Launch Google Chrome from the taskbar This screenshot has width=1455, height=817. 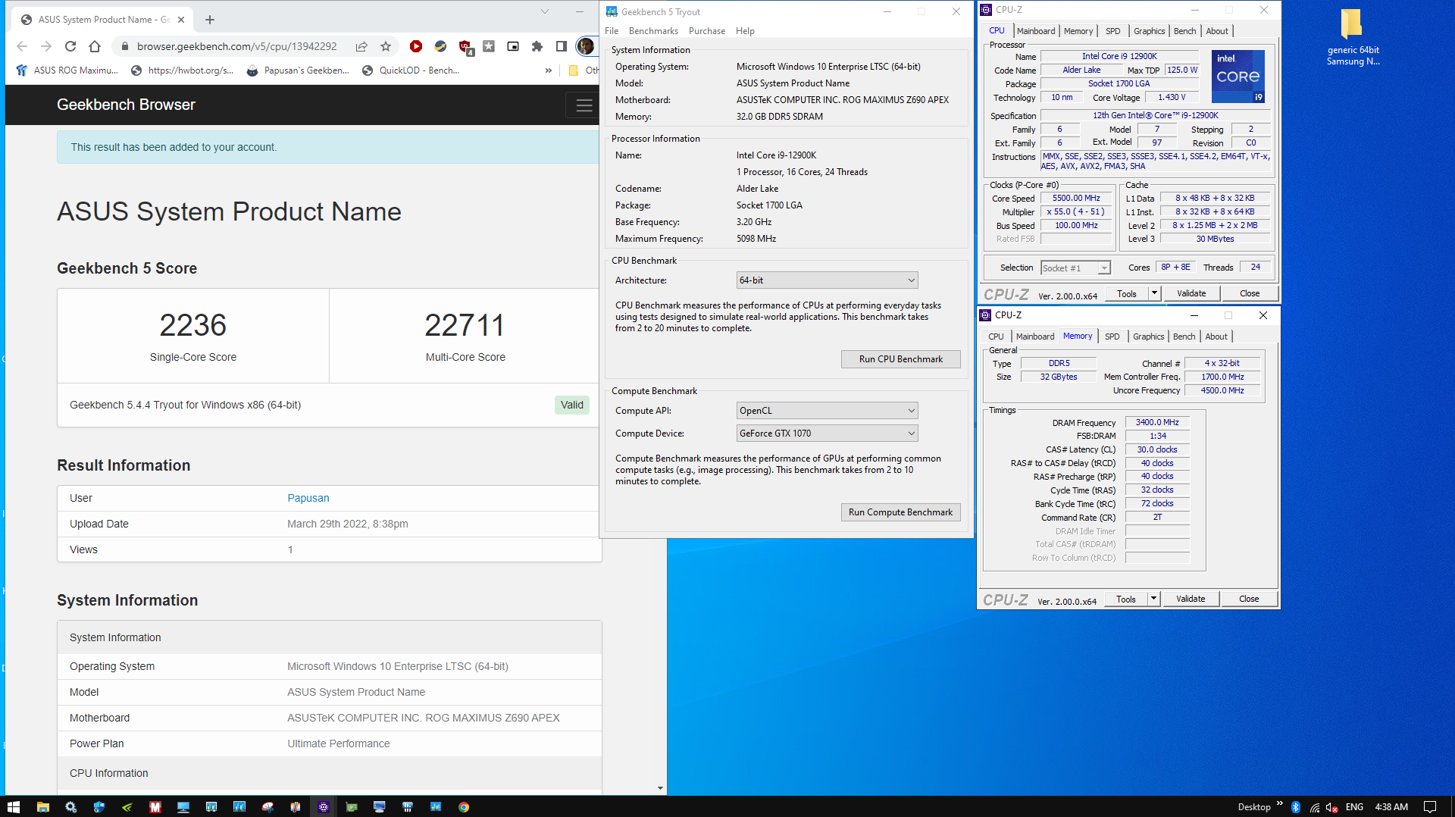(464, 807)
